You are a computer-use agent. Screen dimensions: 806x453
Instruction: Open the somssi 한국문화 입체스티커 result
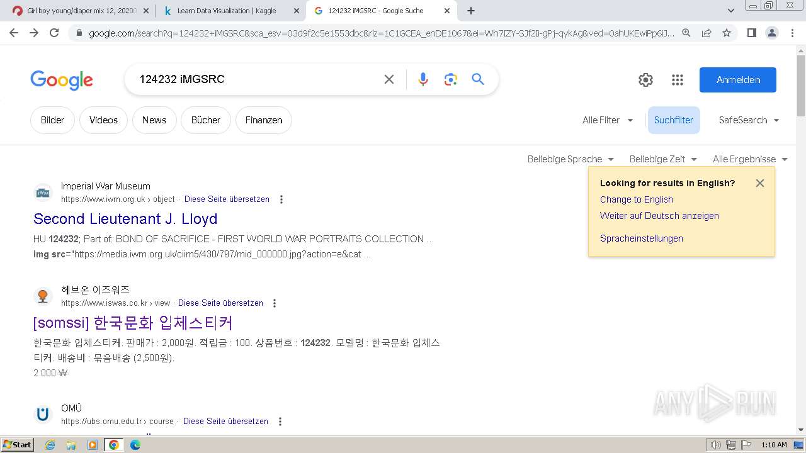coord(133,323)
